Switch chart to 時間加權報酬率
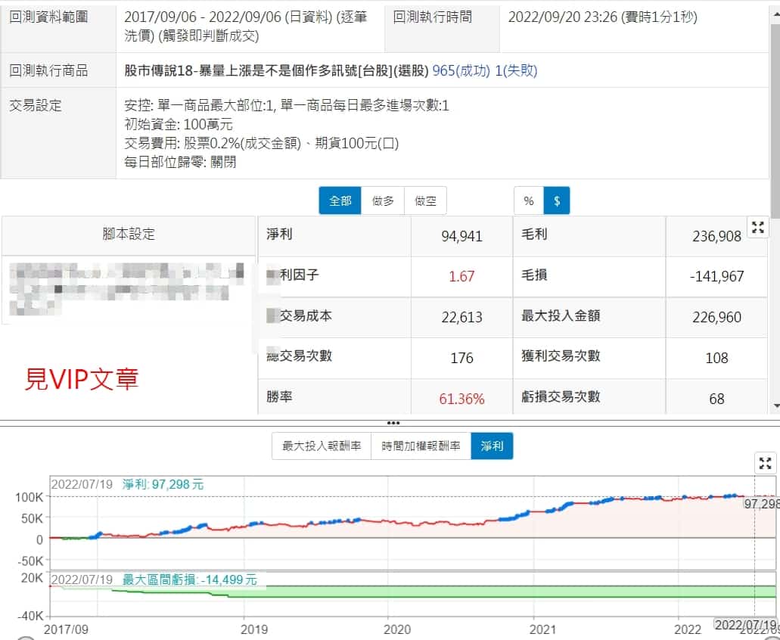 pyautogui.click(x=421, y=446)
